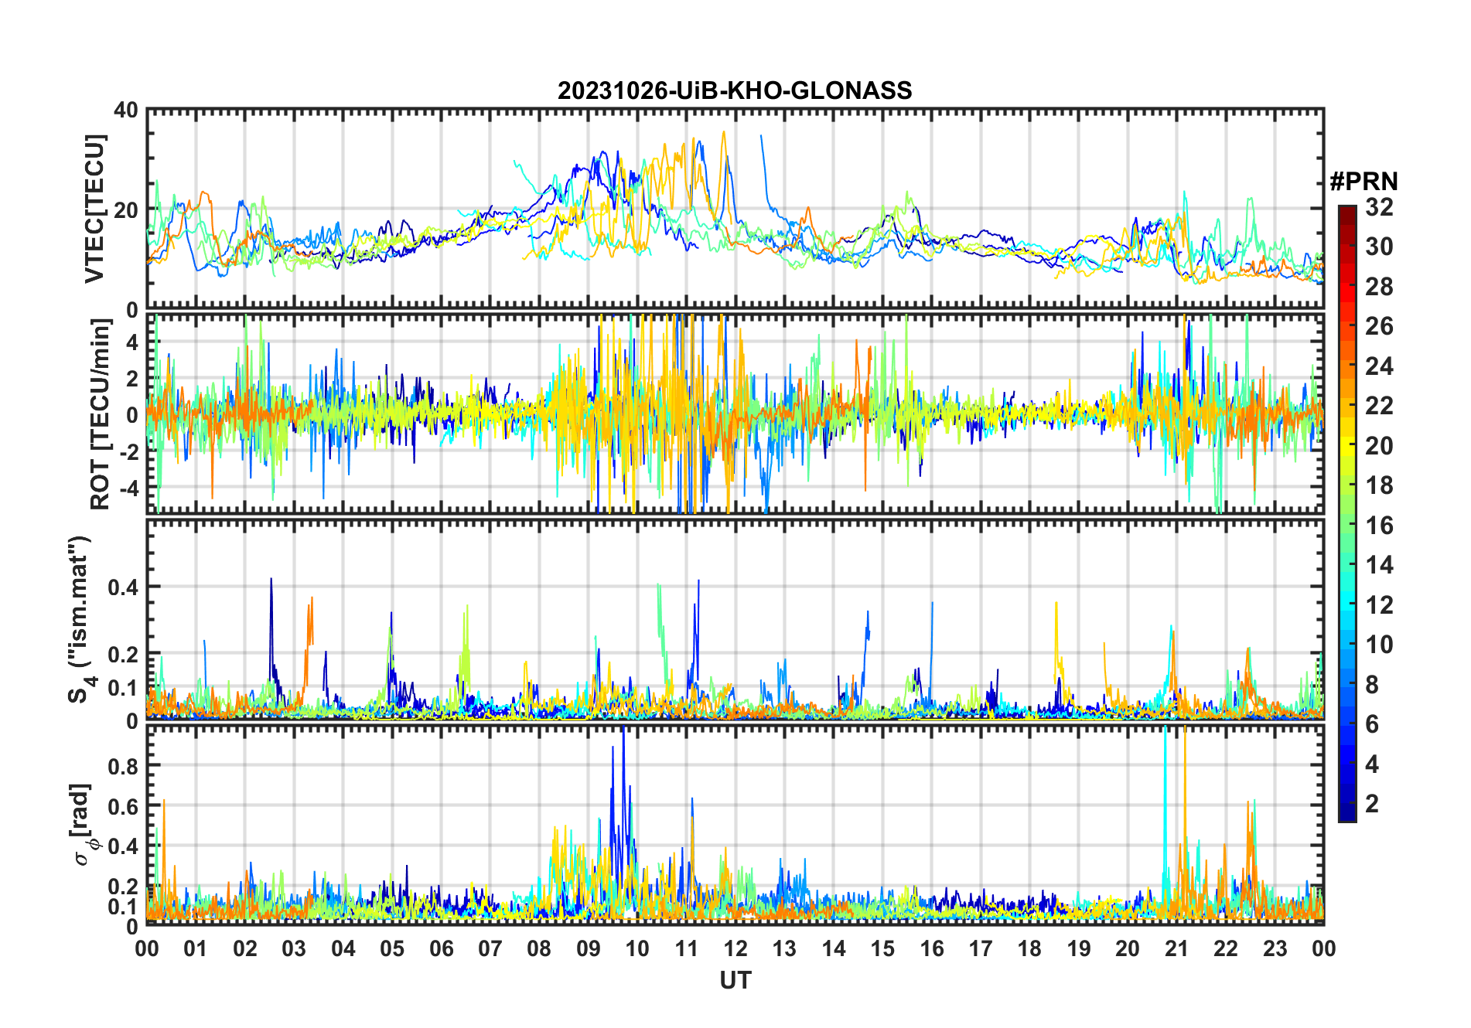
Task: Select the 07 hour tick on UT axis
Action: pos(490,948)
